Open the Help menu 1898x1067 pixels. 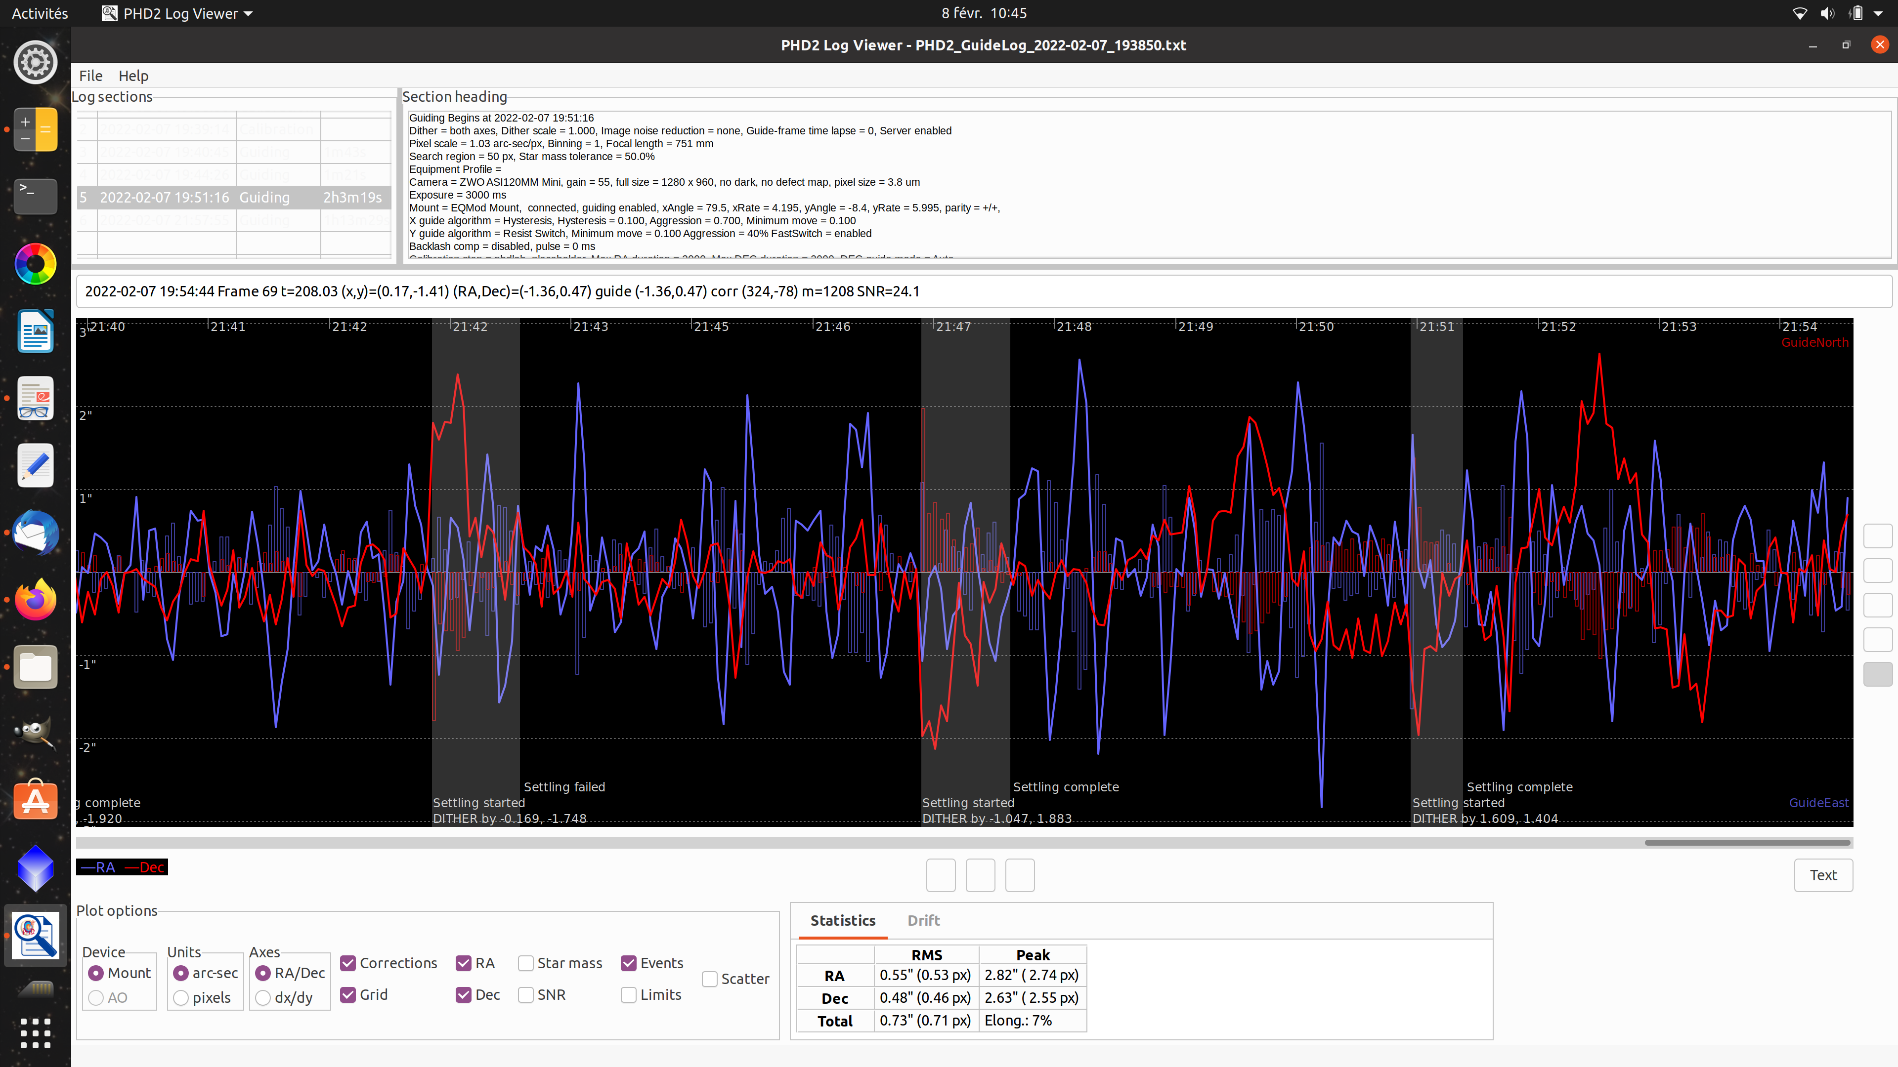coord(133,76)
